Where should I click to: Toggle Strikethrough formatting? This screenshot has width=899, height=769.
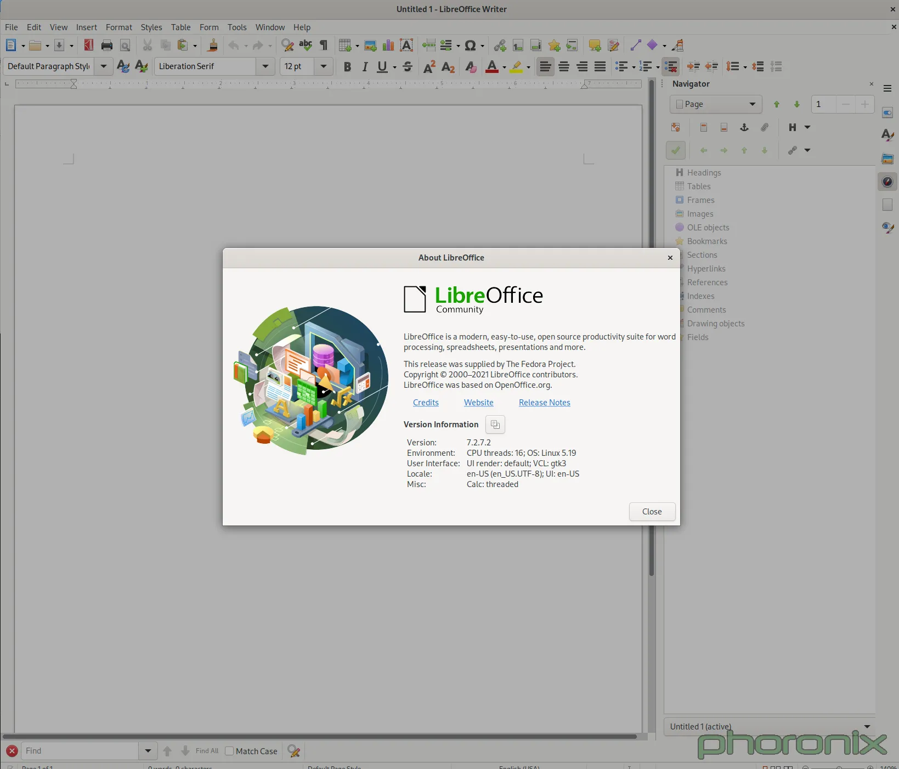[x=408, y=67]
